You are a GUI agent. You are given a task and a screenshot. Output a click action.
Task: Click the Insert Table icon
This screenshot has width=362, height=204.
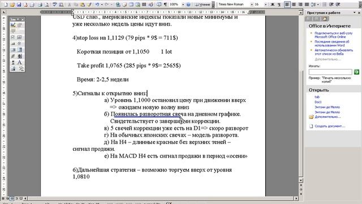[131, 5]
